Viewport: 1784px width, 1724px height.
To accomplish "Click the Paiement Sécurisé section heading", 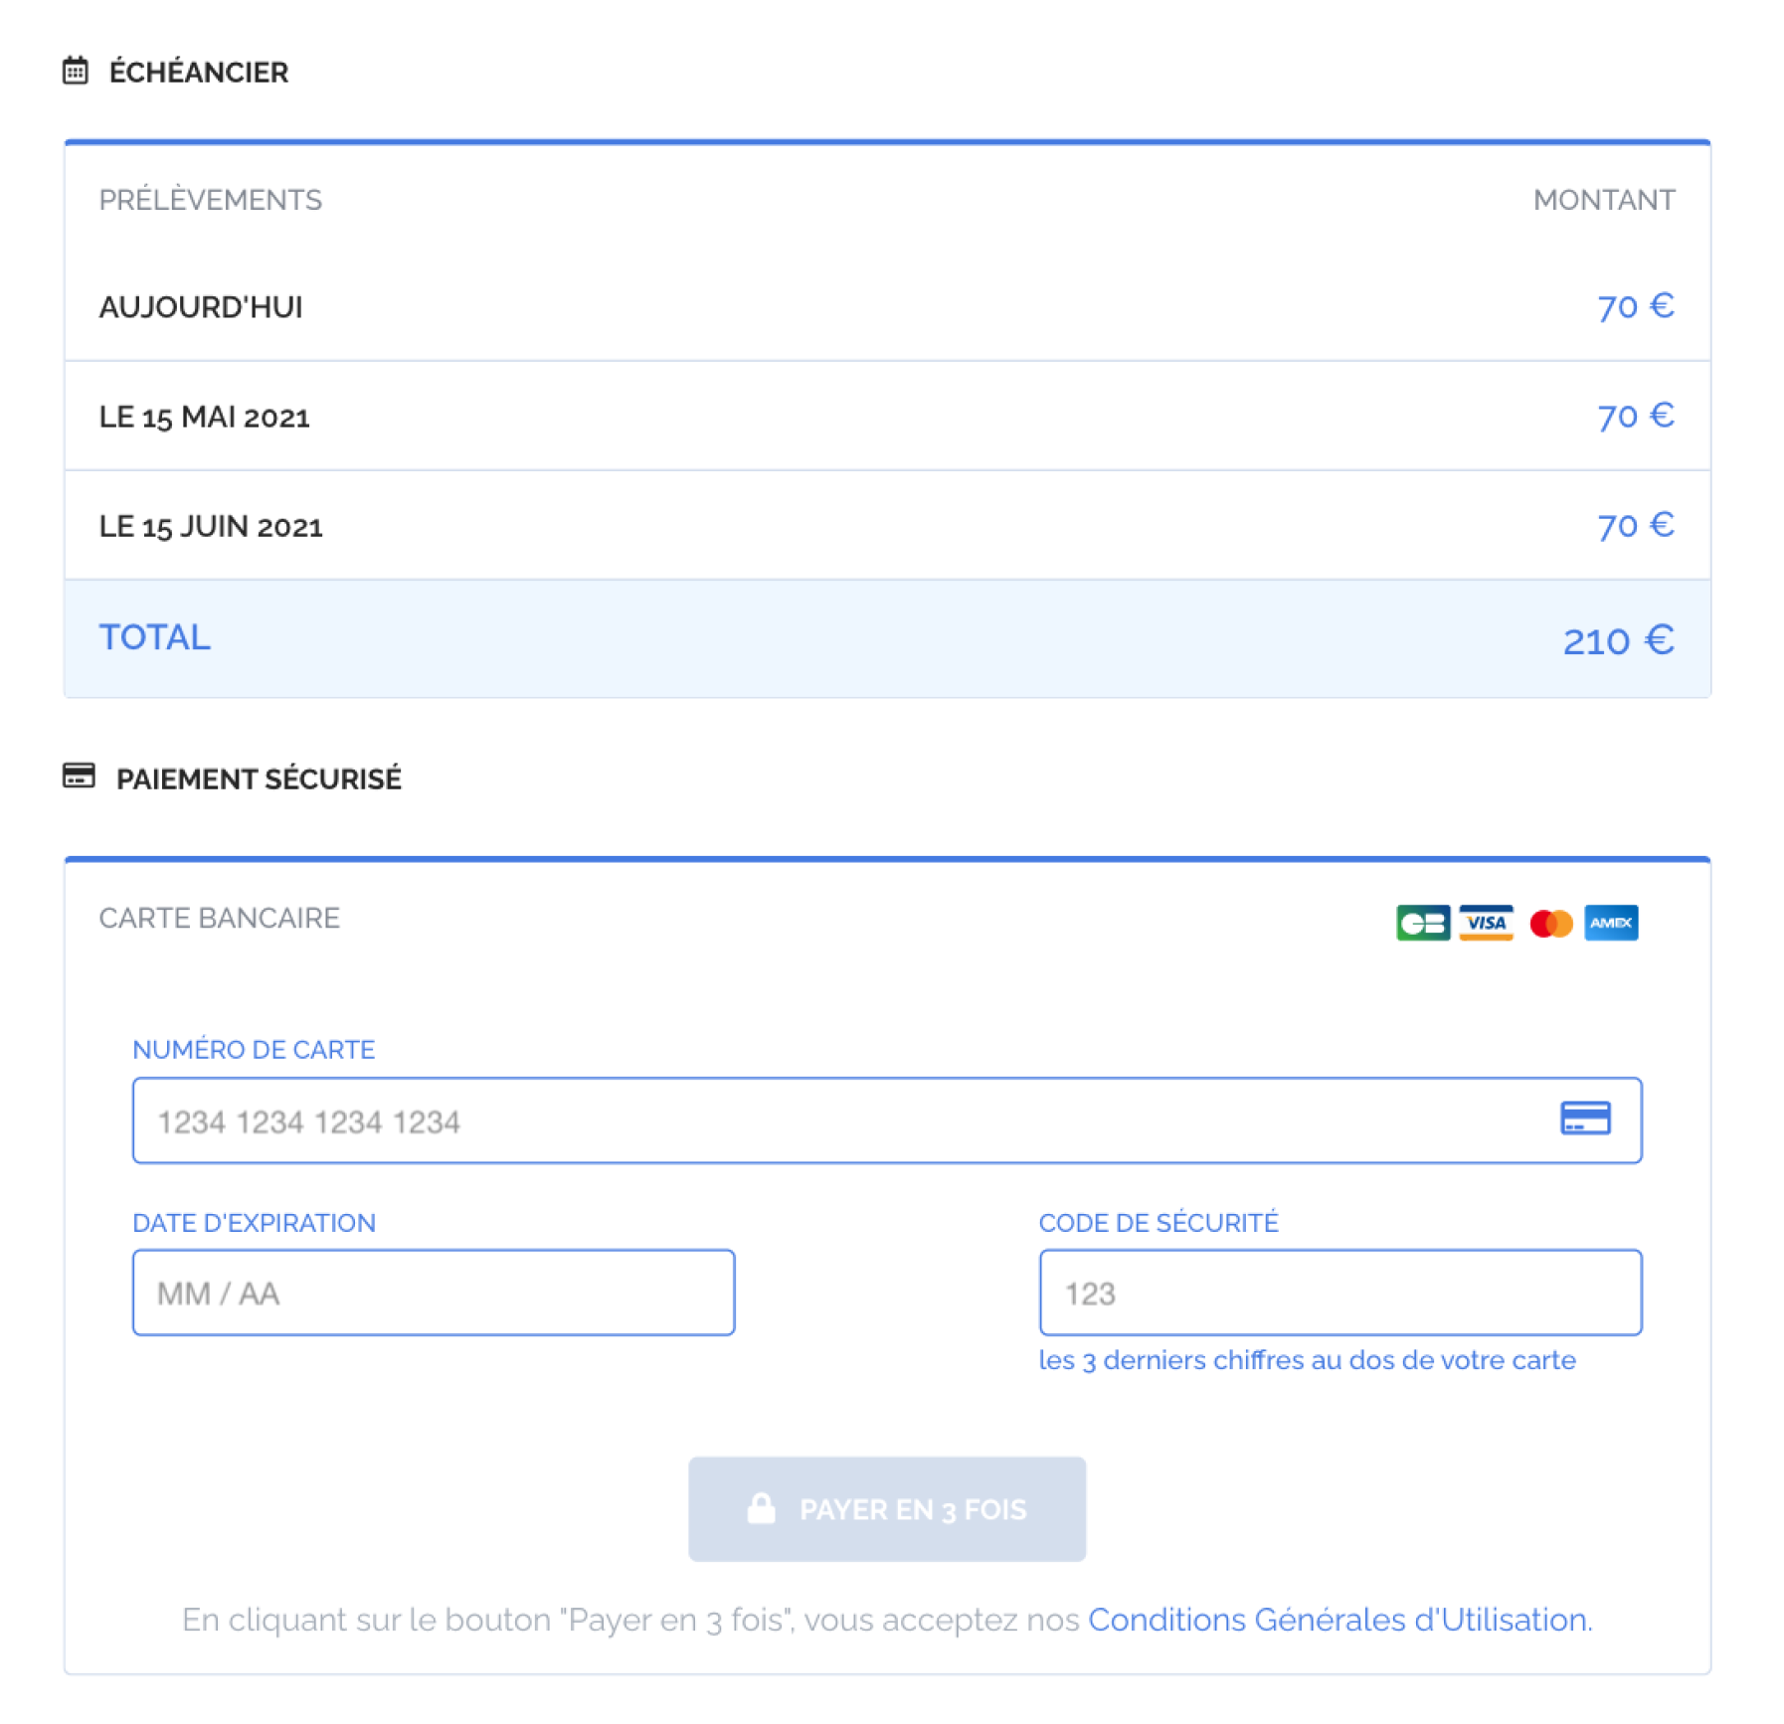I will click(259, 778).
